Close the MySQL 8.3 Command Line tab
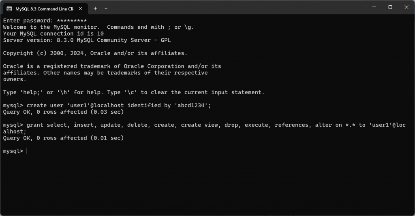Image resolution: width=415 pixels, height=216 pixels. pyautogui.click(x=81, y=9)
